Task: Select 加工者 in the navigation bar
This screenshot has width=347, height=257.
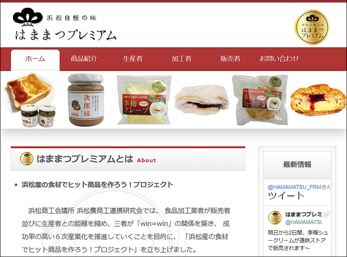Action: pos(181,59)
